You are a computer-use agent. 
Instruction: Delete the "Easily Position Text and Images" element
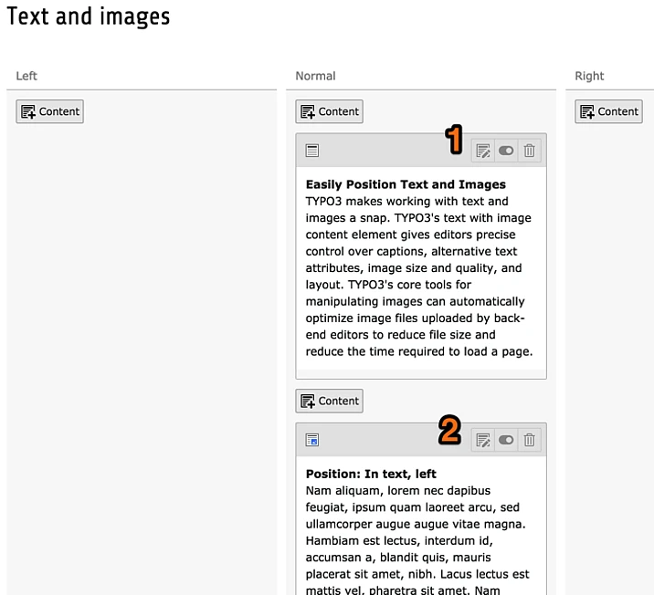coord(529,151)
